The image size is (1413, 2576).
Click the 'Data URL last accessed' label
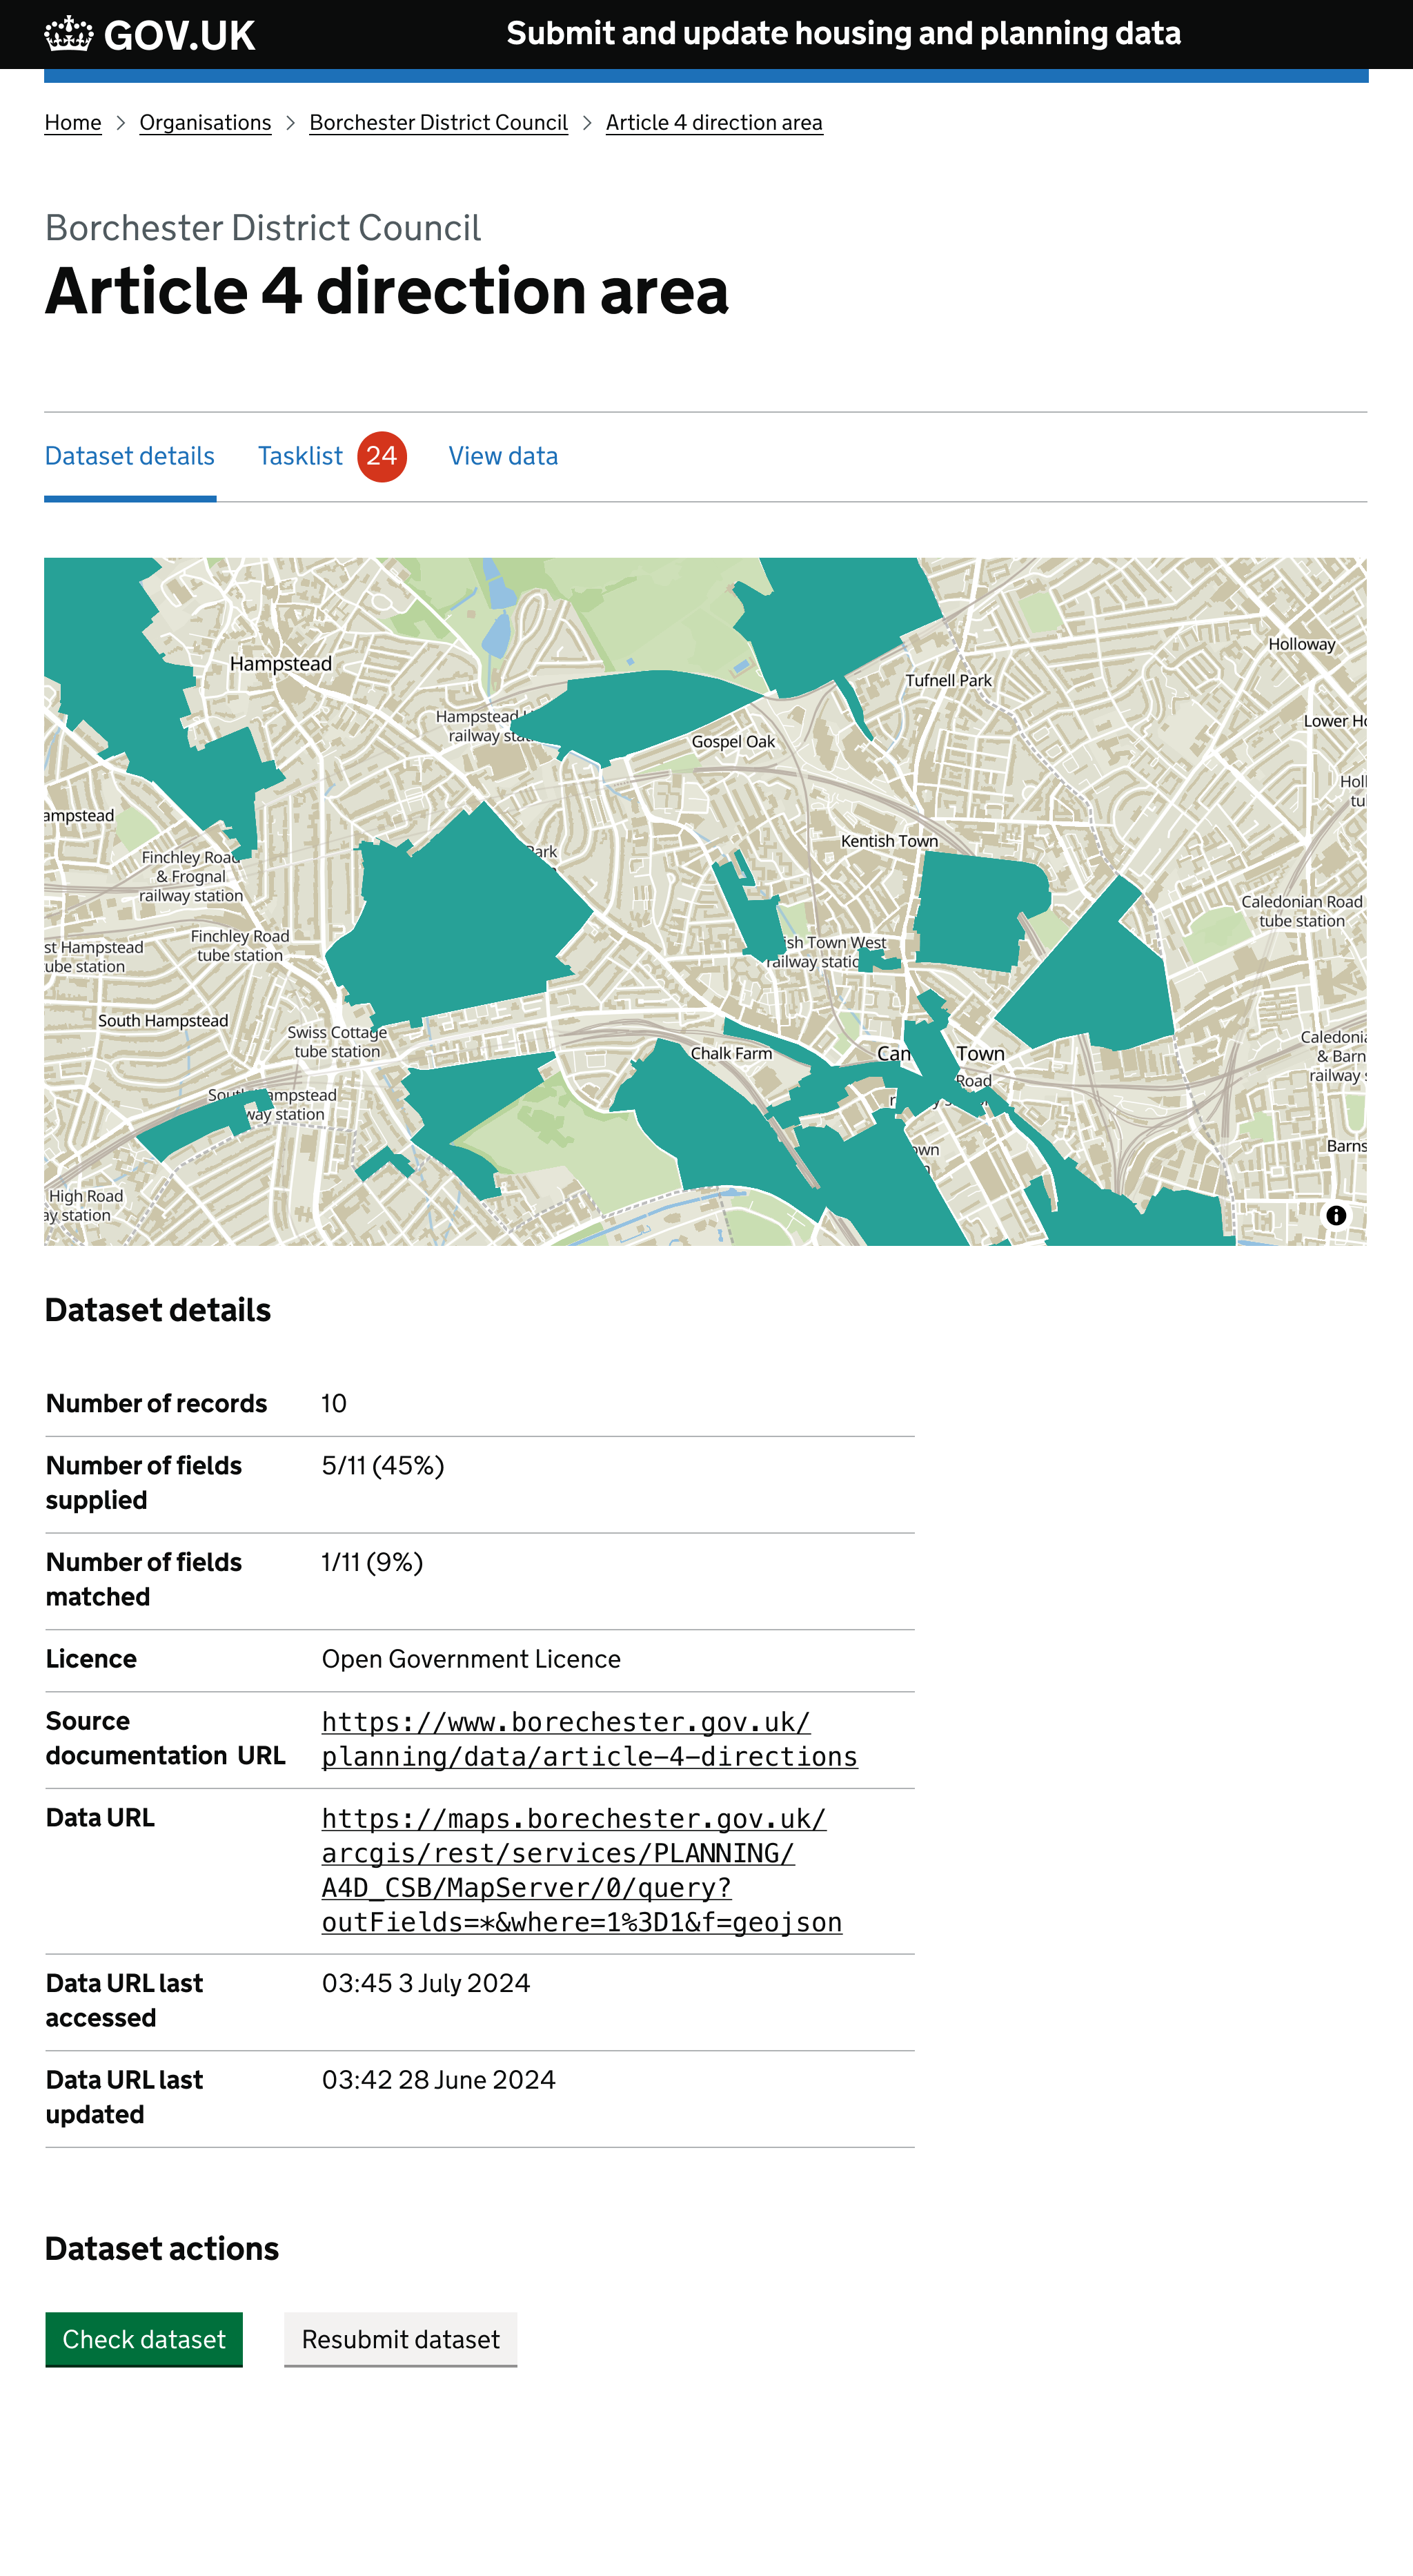point(124,2000)
